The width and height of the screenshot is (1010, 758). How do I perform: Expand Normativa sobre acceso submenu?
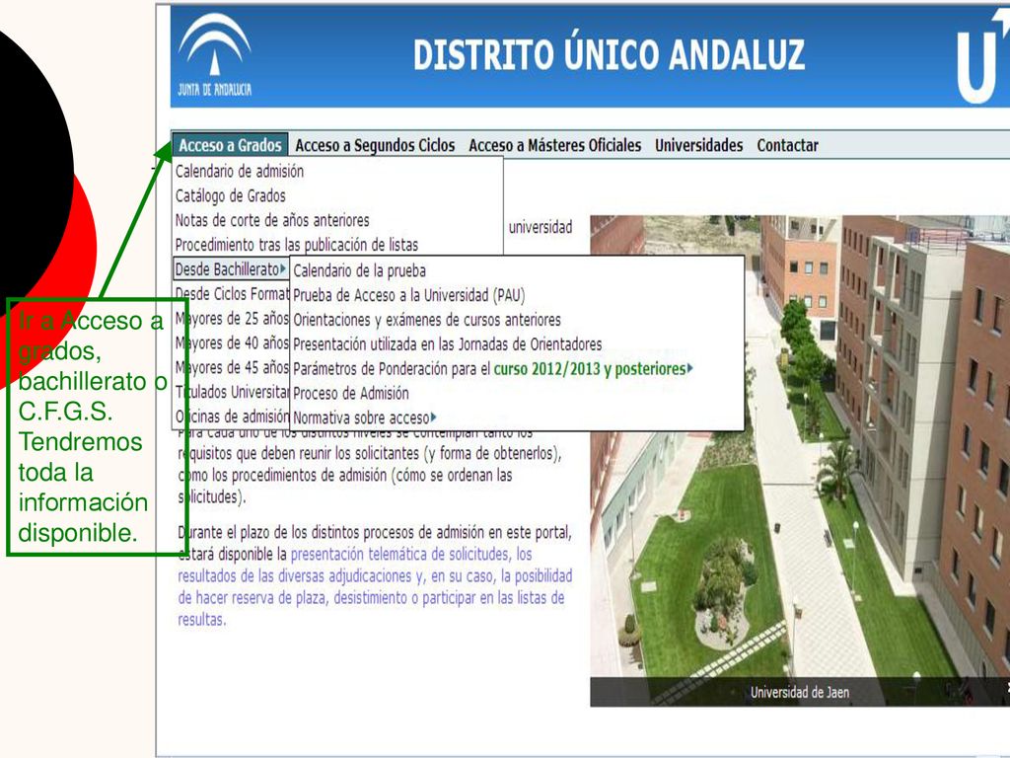tap(365, 417)
